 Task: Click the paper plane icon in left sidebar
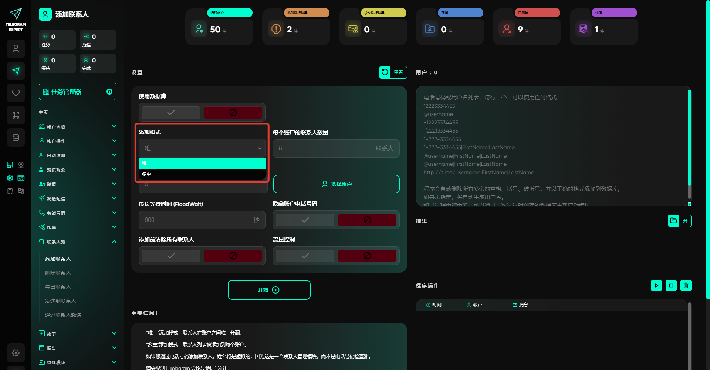16,71
